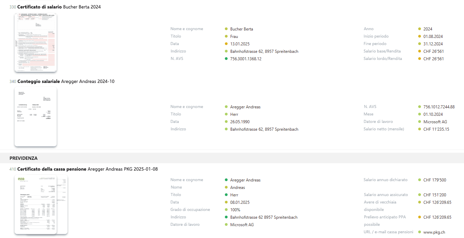This screenshot has height=238, width=464.
Task: Click the "URL / e-mail cassa pensioni" label
Action: point(388,232)
